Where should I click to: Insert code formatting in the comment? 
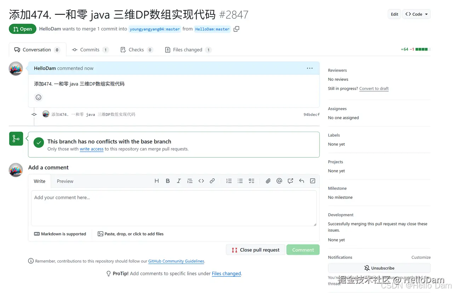click(201, 181)
